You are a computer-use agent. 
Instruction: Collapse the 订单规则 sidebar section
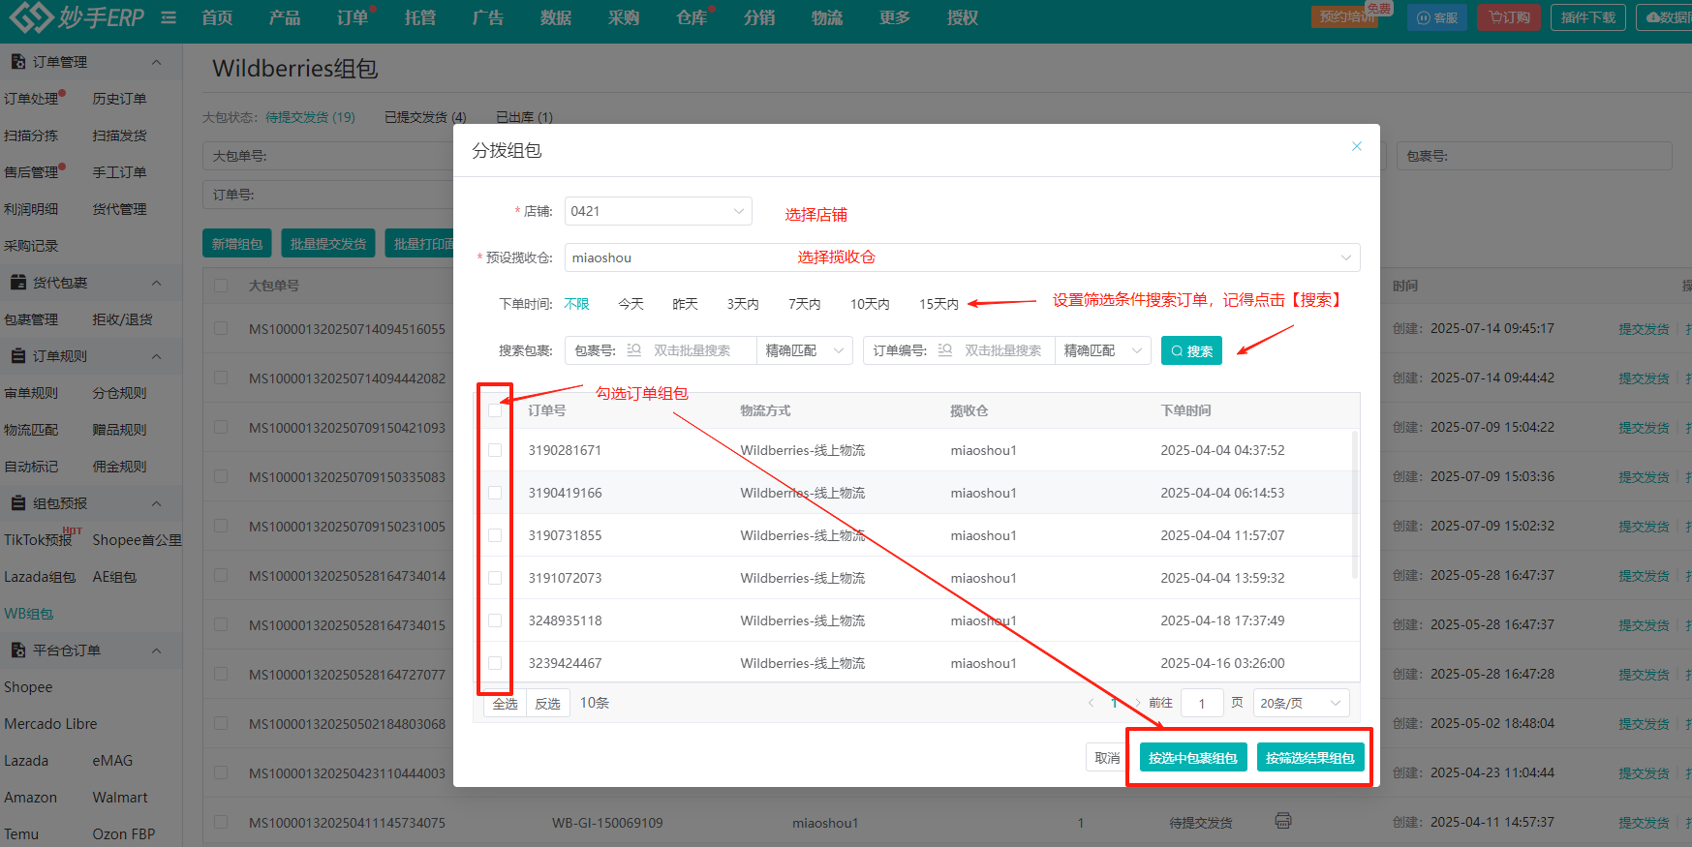click(x=156, y=356)
